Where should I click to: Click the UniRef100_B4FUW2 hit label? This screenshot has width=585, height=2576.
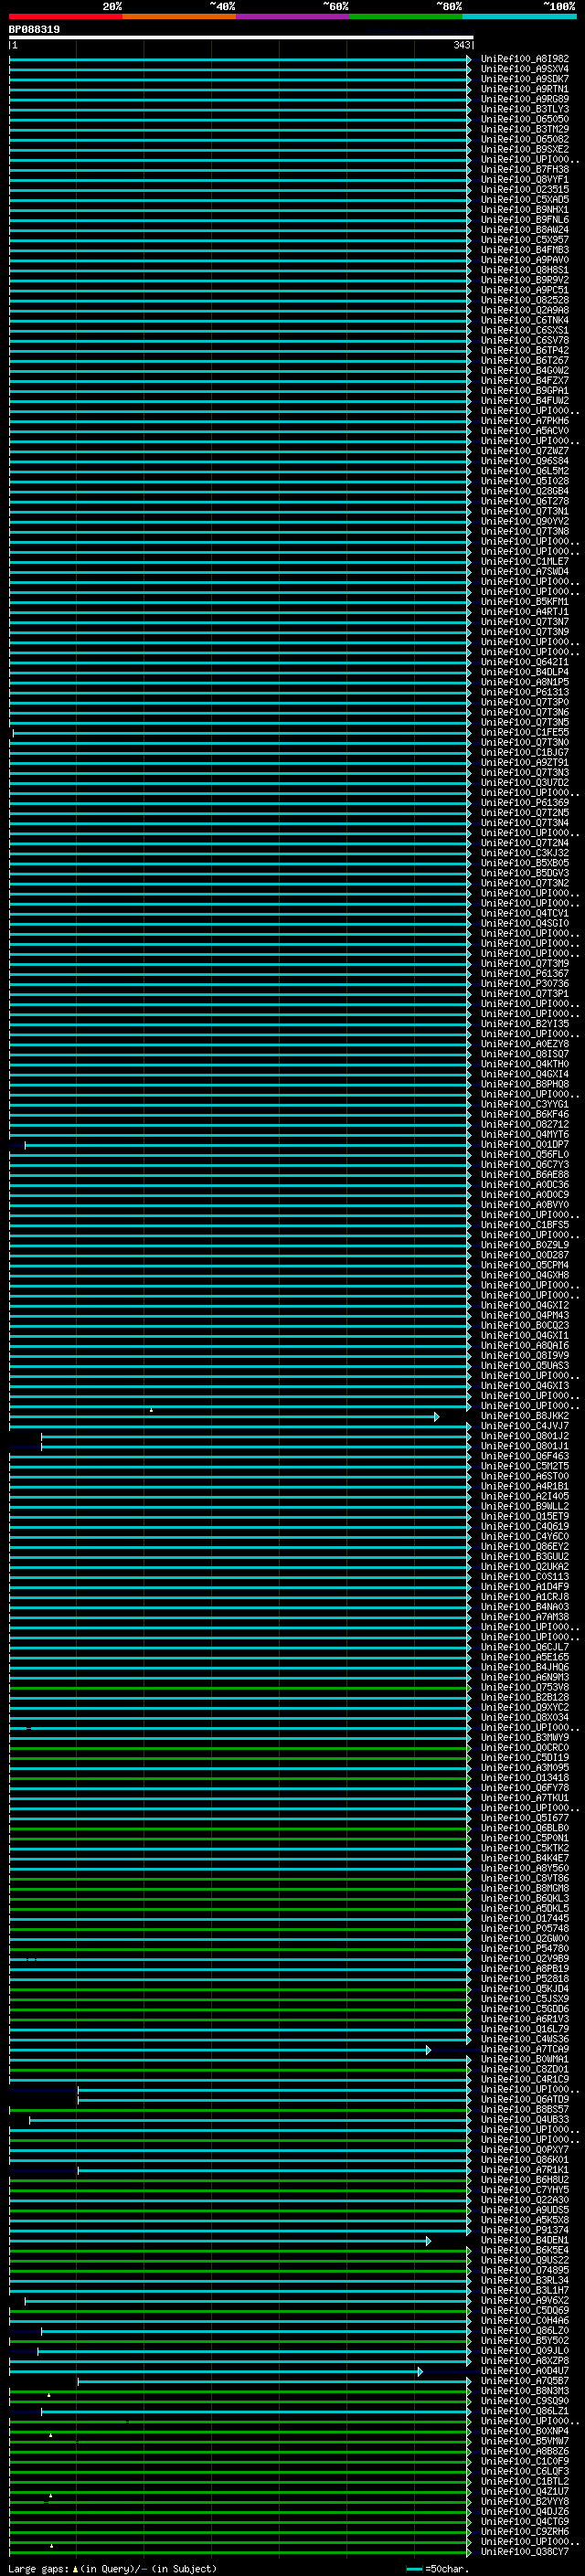pos(524,401)
